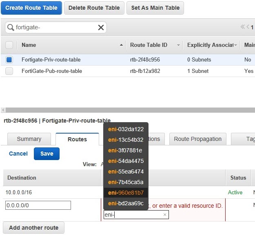Screen dimensions: 255x235
Task: Click the Create Route Table button
Action: pos(31,8)
